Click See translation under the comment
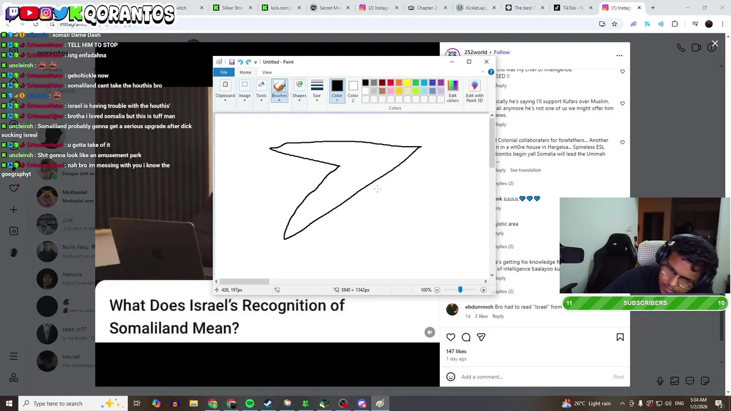This screenshot has height=411, width=731. (525, 170)
